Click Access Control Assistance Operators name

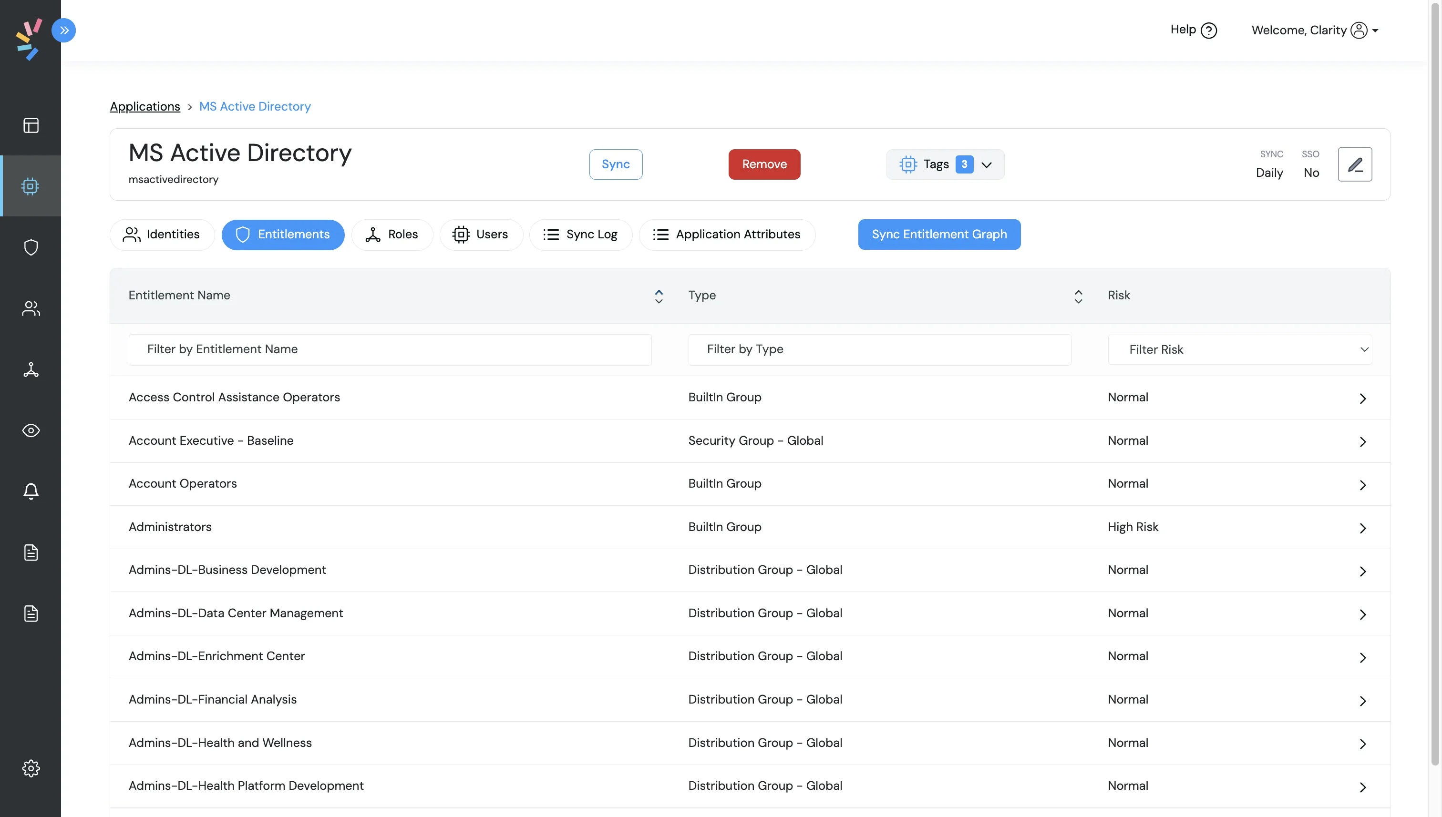234,397
